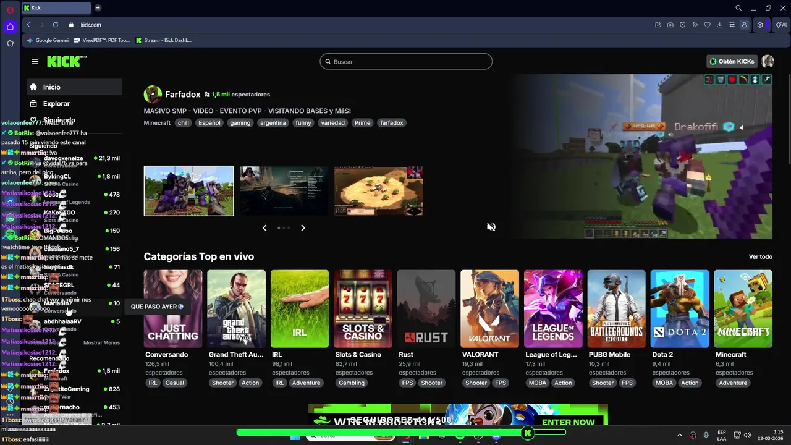Click the site lock security icon
This screenshot has height=445, width=791.
[71, 25]
